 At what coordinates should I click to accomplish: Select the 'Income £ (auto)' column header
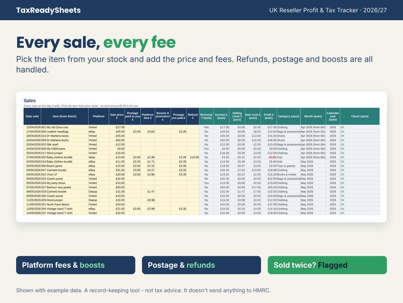221,116
